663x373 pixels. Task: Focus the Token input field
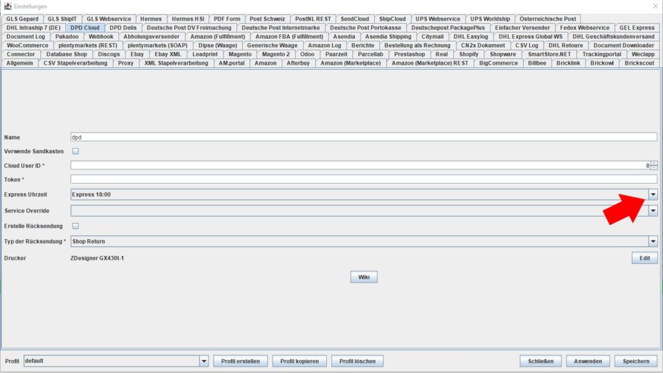point(364,179)
